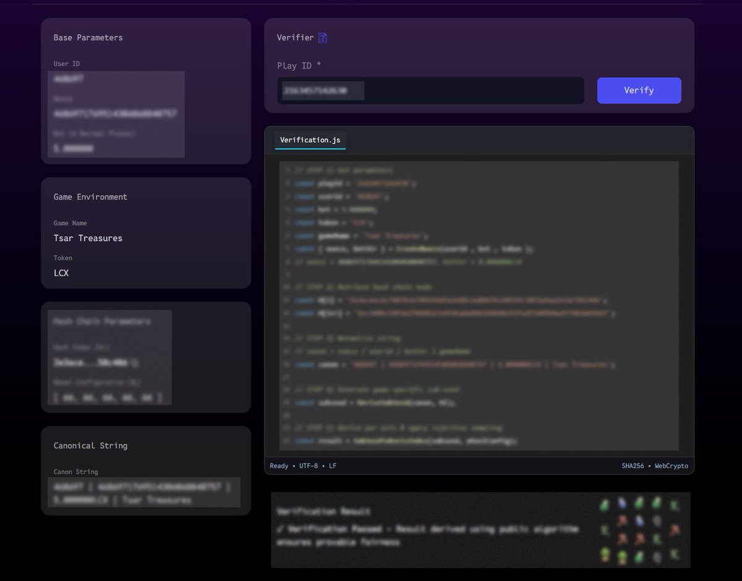The height and width of the screenshot is (581, 742).
Task: Open the help icon next to Verifier
Action: (x=322, y=38)
